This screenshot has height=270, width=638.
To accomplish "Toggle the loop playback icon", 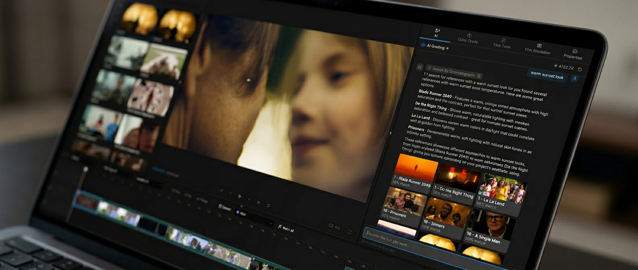I will click(x=268, y=205).
